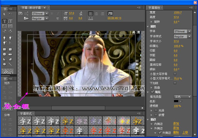Collapse the 属性 section
This screenshot has width=198, height=138.
point(148,27)
